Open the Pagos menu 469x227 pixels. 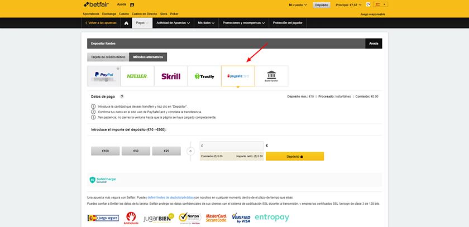(x=142, y=23)
